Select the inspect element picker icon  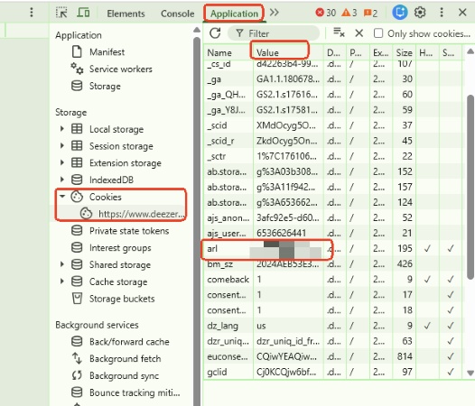click(x=61, y=13)
